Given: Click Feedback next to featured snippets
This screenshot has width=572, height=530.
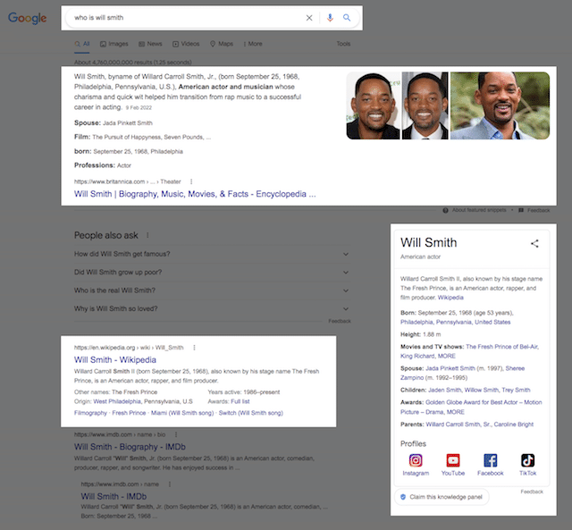Looking at the screenshot, I should 538,210.
